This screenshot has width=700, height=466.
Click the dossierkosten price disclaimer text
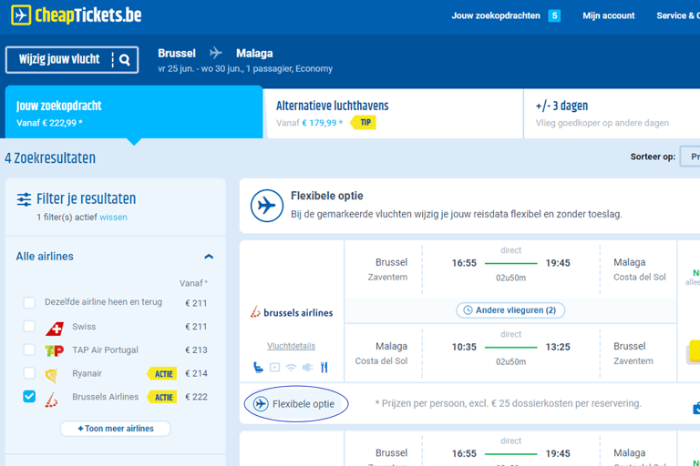pos(508,403)
